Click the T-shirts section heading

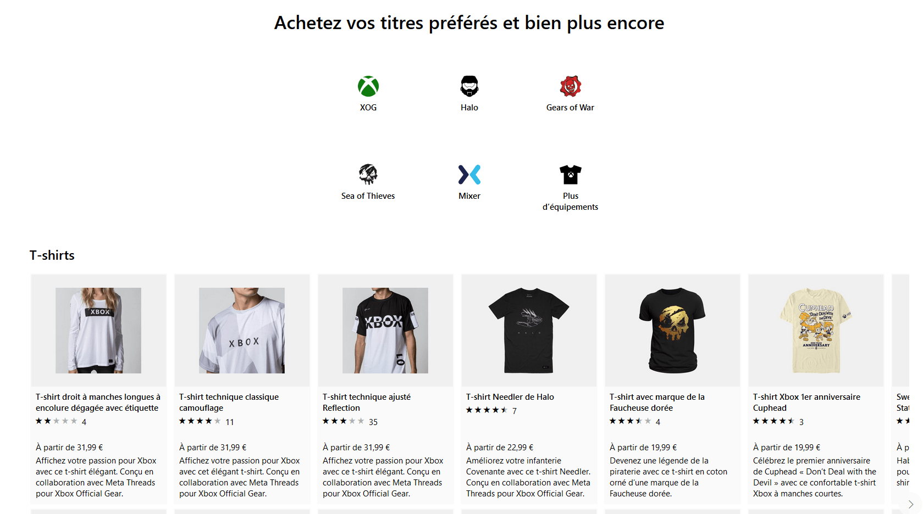52,255
